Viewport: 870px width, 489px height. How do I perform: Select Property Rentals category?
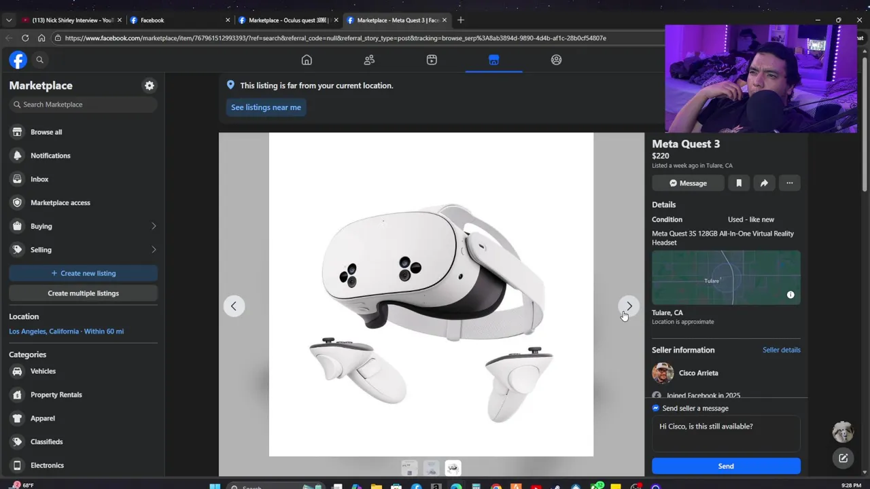click(x=83, y=395)
